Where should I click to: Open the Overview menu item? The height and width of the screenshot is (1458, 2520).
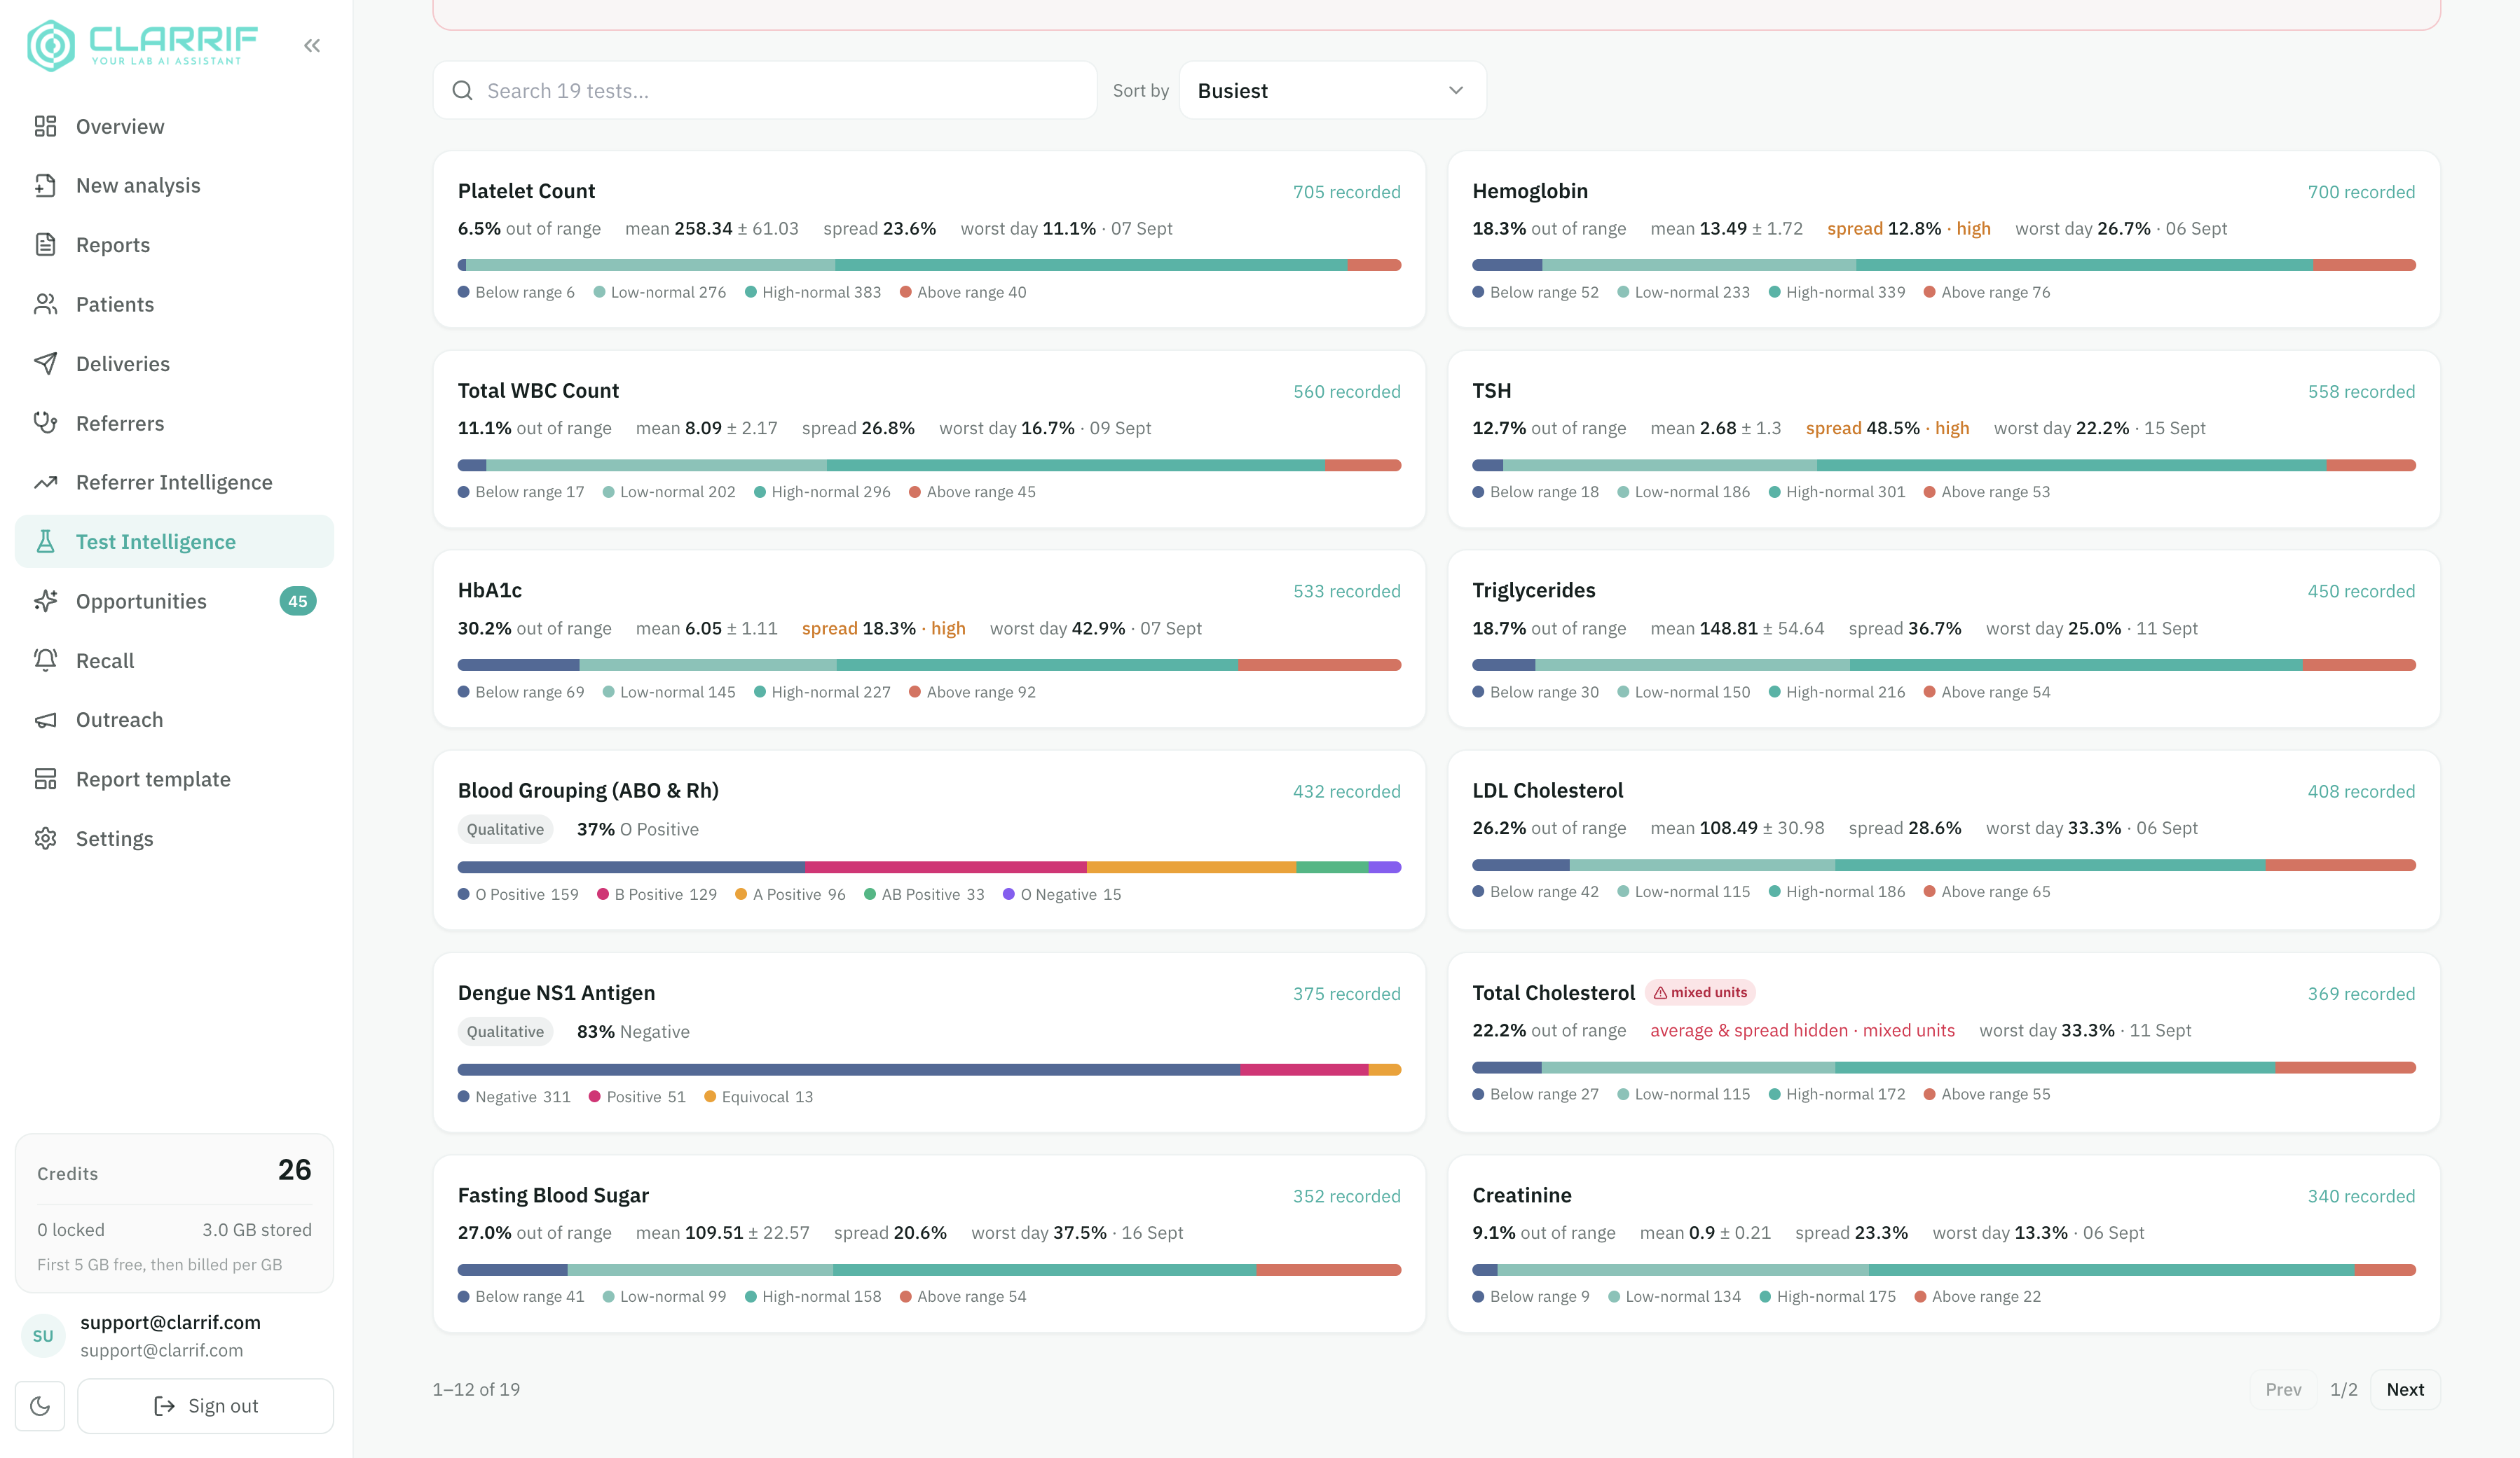click(x=174, y=126)
